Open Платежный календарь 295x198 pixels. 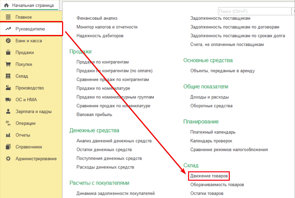(x=213, y=132)
